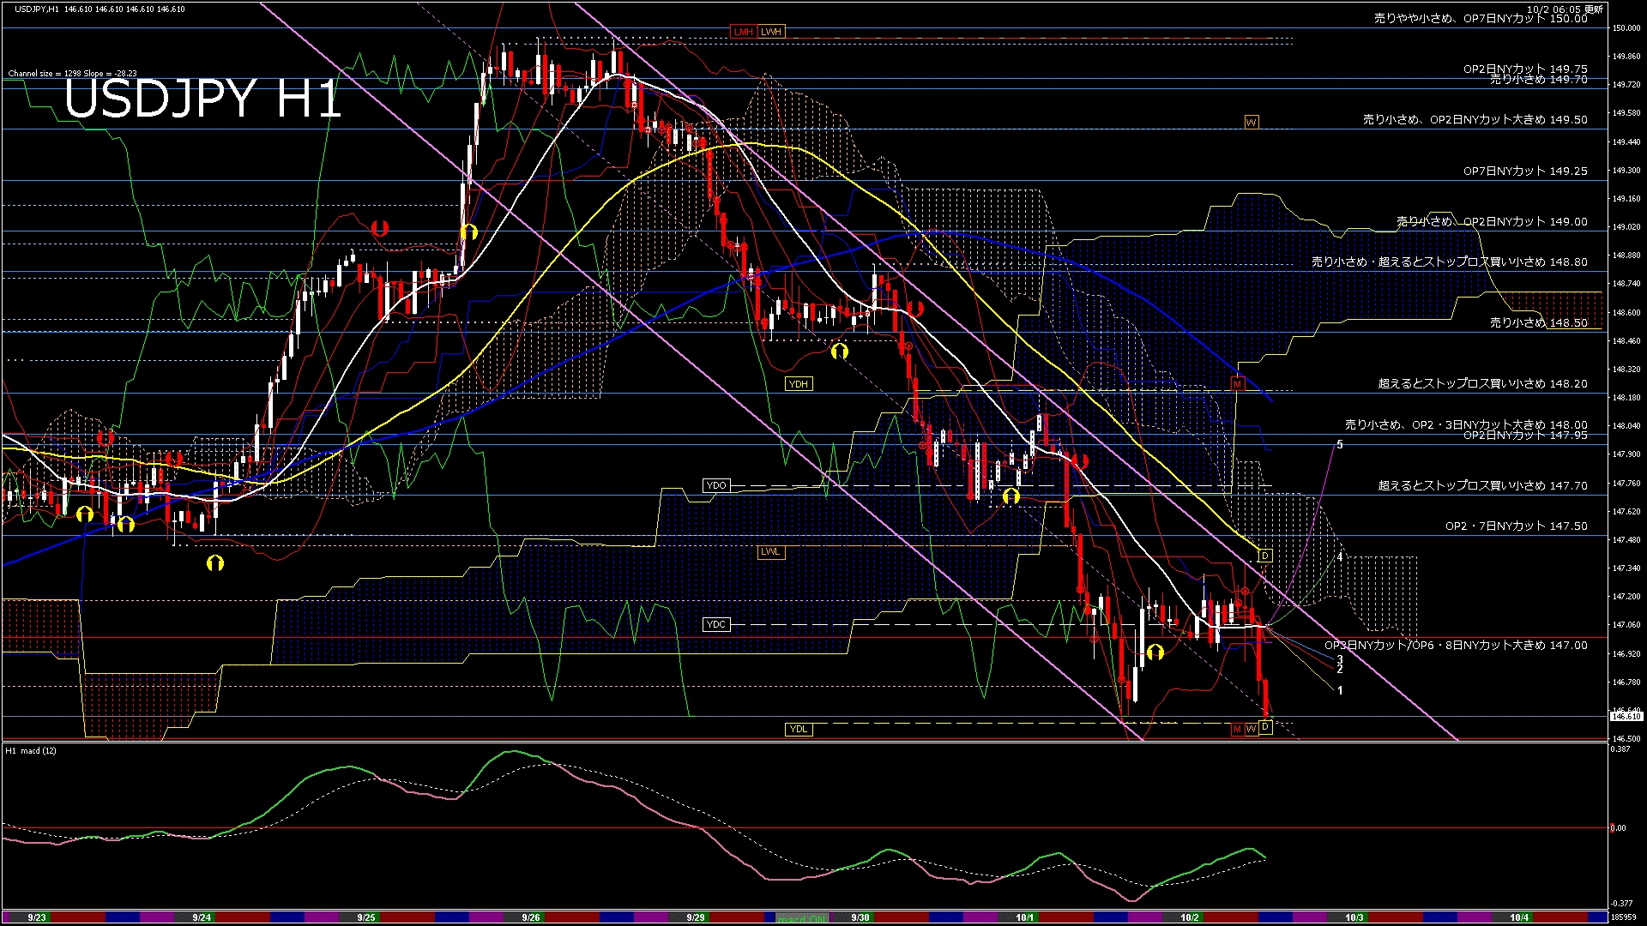The height and width of the screenshot is (926, 1647).
Task: Click the USDJPY,H1 symbol header text
Action: pyautogui.click(x=37, y=9)
